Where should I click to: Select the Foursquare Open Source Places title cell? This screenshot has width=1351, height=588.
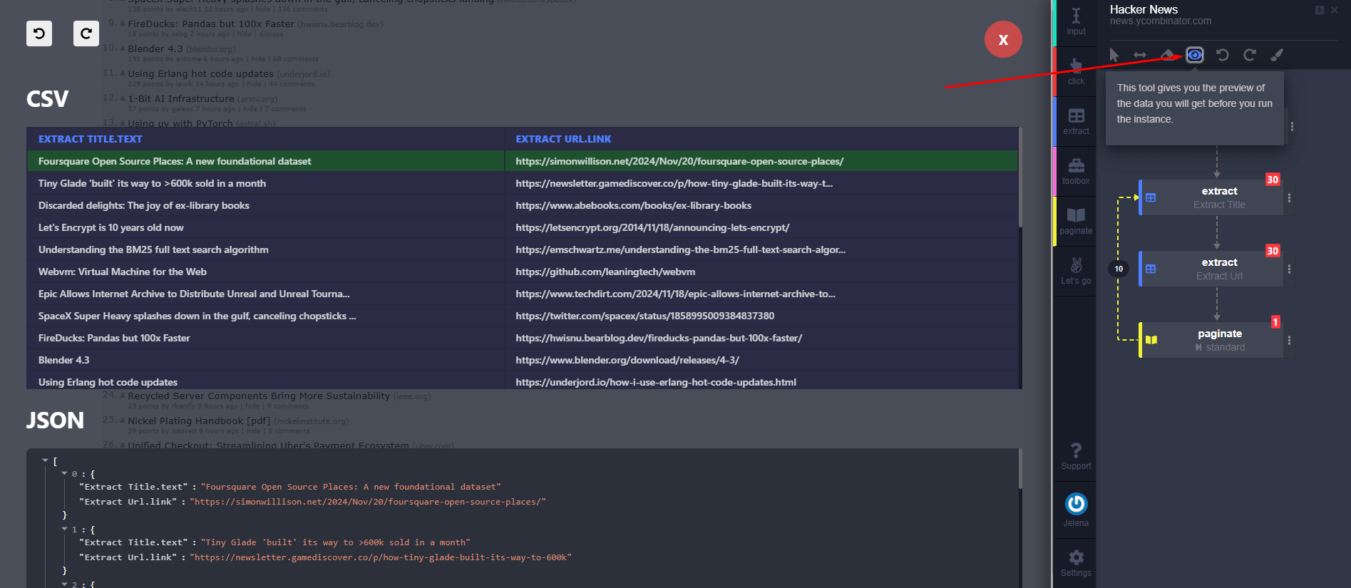click(x=266, y=161)
